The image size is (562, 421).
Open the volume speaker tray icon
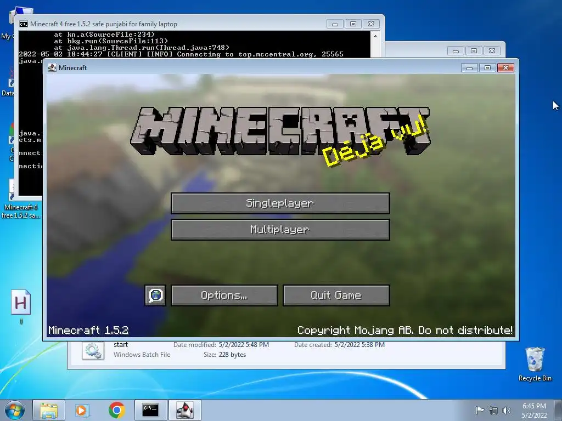[x=507, y=411]
